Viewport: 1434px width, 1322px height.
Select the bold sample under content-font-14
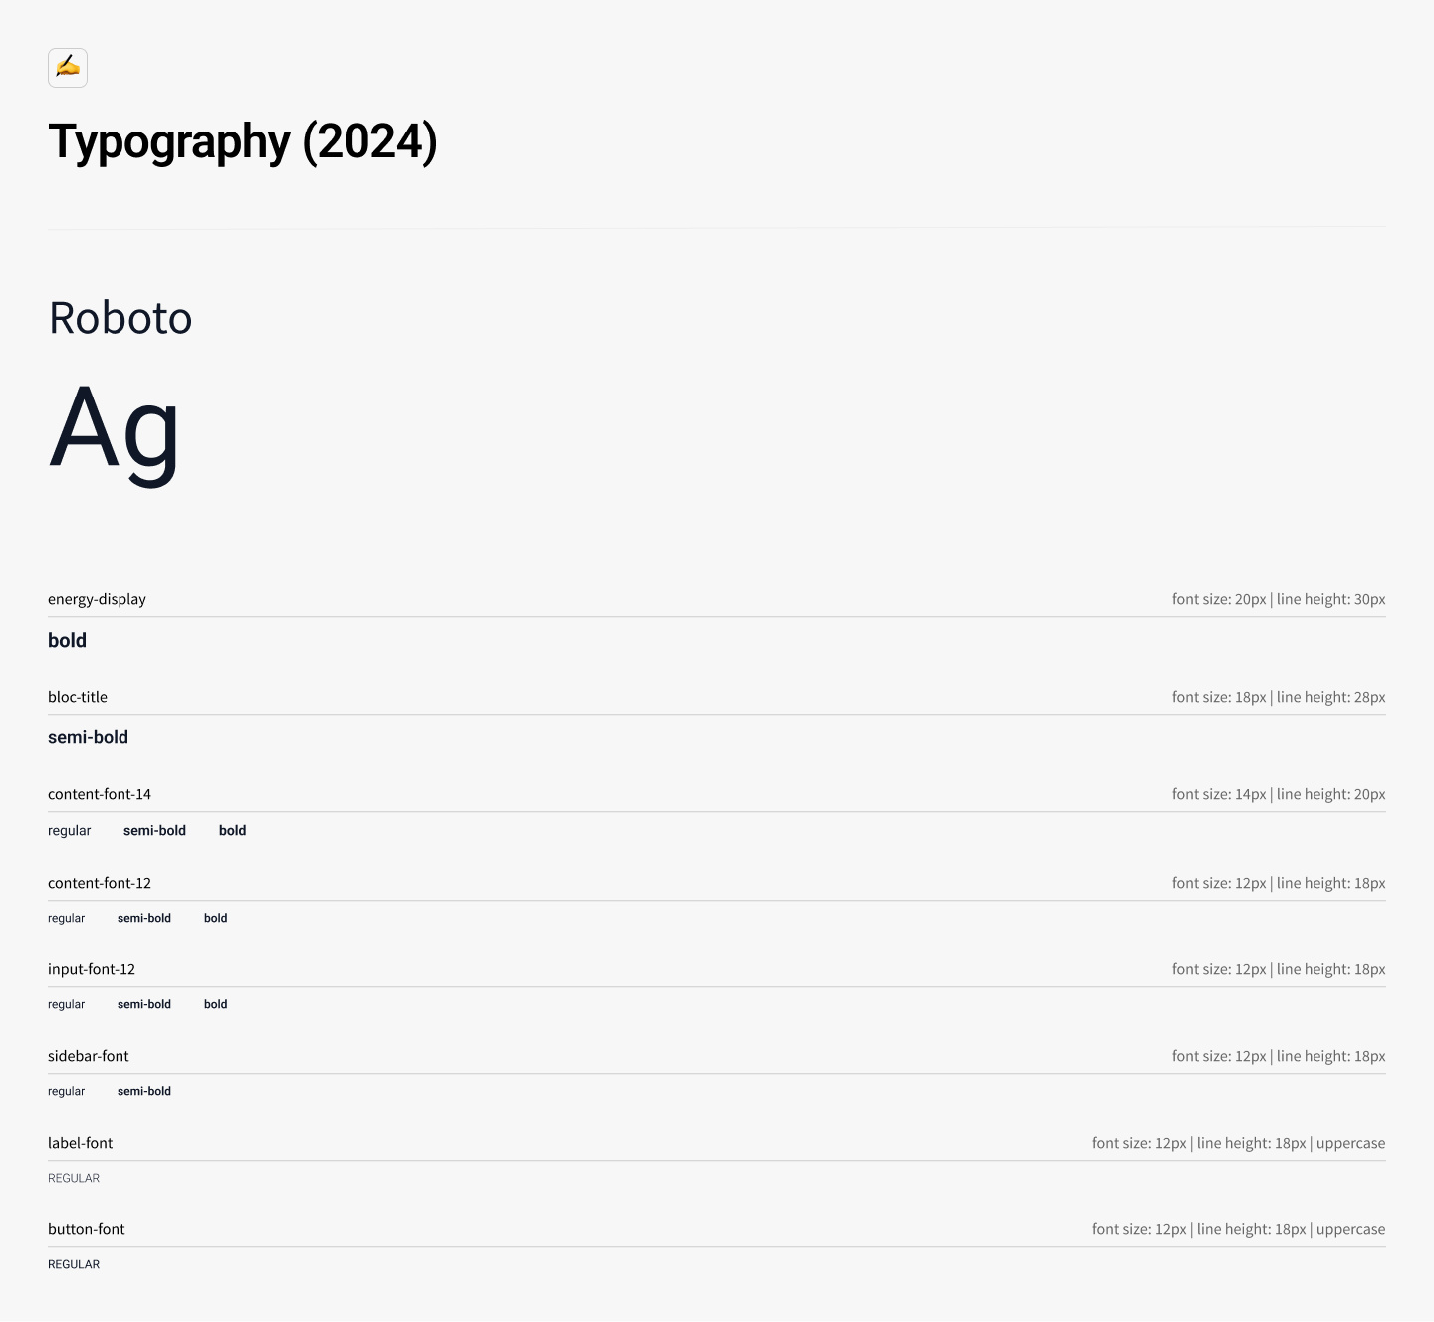pyautogui.click(x=232, y=830)
